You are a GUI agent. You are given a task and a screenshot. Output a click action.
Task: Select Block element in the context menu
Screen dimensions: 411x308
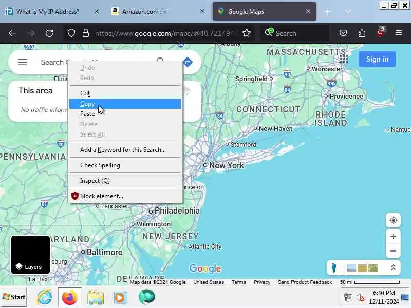125,196
